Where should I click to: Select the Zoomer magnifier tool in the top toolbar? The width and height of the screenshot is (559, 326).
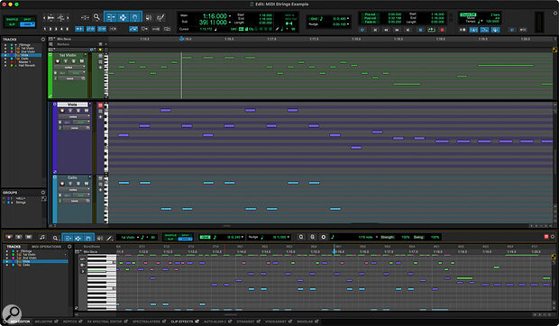pyautogui.click(x=96, y=17)
